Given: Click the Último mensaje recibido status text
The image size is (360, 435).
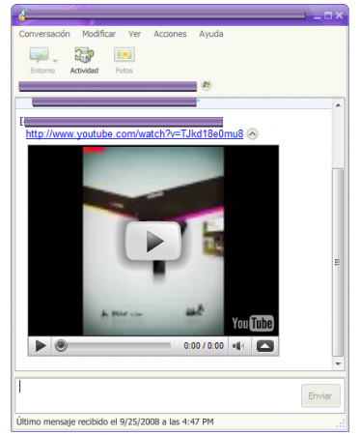Looking at the screenshot, I should point(115,421).
